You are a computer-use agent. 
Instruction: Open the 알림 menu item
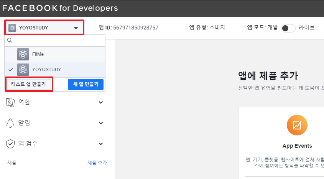click(55, 123)
